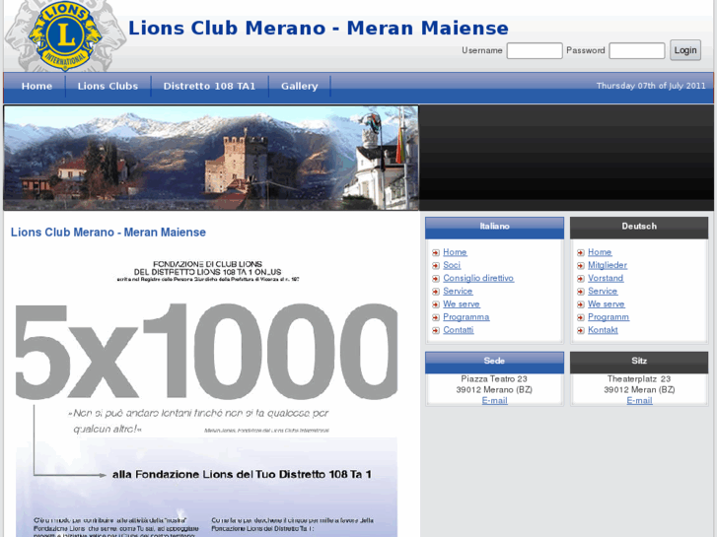Open the We serve link under Deutsch
Viewport: 717px width, 537px height.
tap(606, 303)
